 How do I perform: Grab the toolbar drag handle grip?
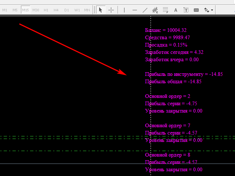(x=94, y=10)
